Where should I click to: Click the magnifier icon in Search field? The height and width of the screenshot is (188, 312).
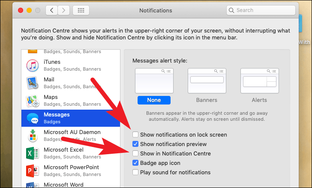coord(231,10)
